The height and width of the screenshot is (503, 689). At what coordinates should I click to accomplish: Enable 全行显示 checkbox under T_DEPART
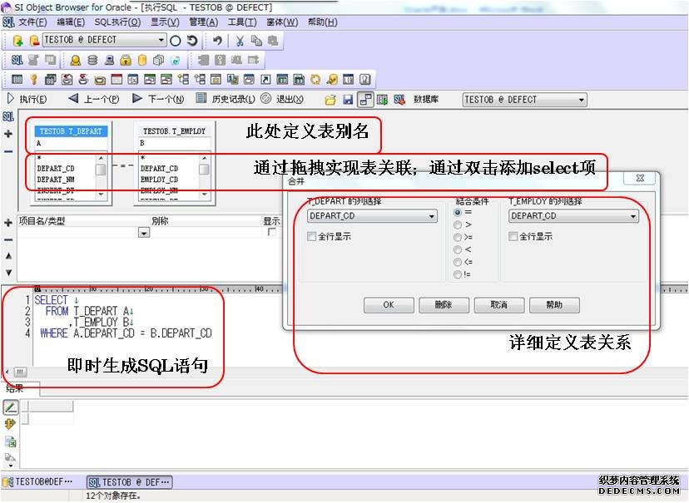pyautogui.click(x=311, y=236)
